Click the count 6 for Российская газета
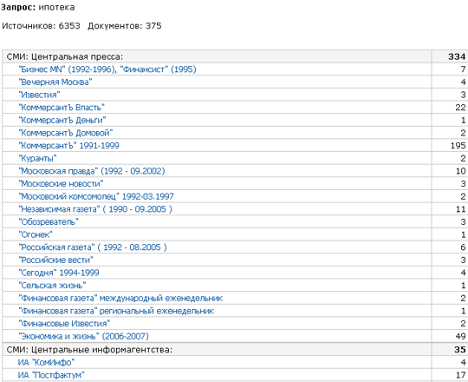The height and width of the screenshot is (382, 468). point(463,247)
